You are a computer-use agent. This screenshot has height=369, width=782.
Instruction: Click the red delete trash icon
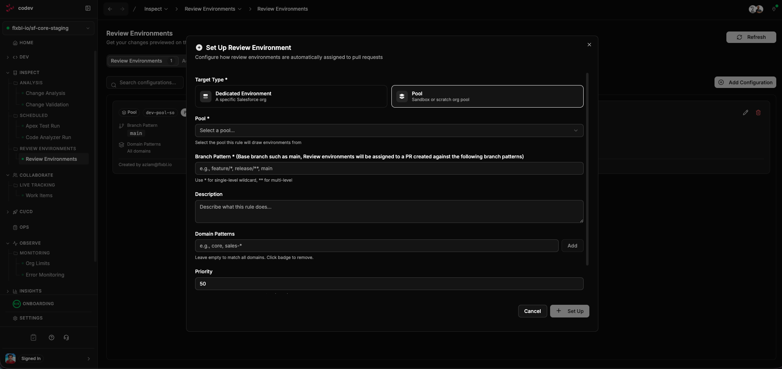tap(758, 112)
